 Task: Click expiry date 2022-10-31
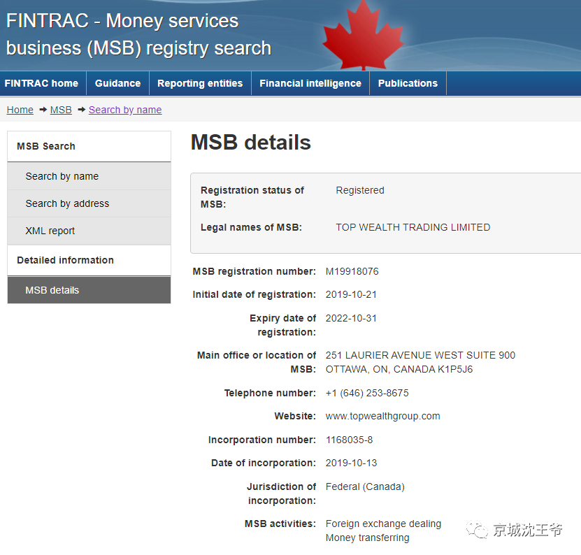[x=351, y=319]
